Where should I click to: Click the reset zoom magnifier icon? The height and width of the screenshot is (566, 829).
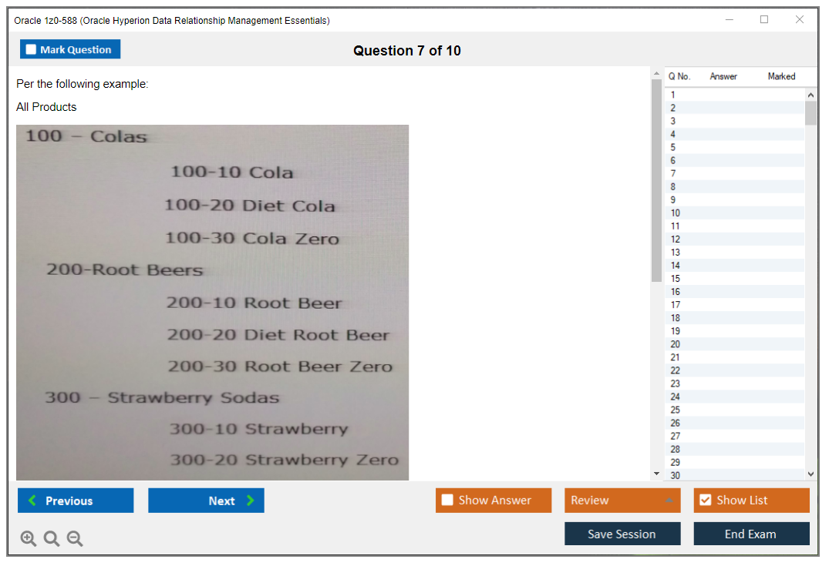coord(52,539)
